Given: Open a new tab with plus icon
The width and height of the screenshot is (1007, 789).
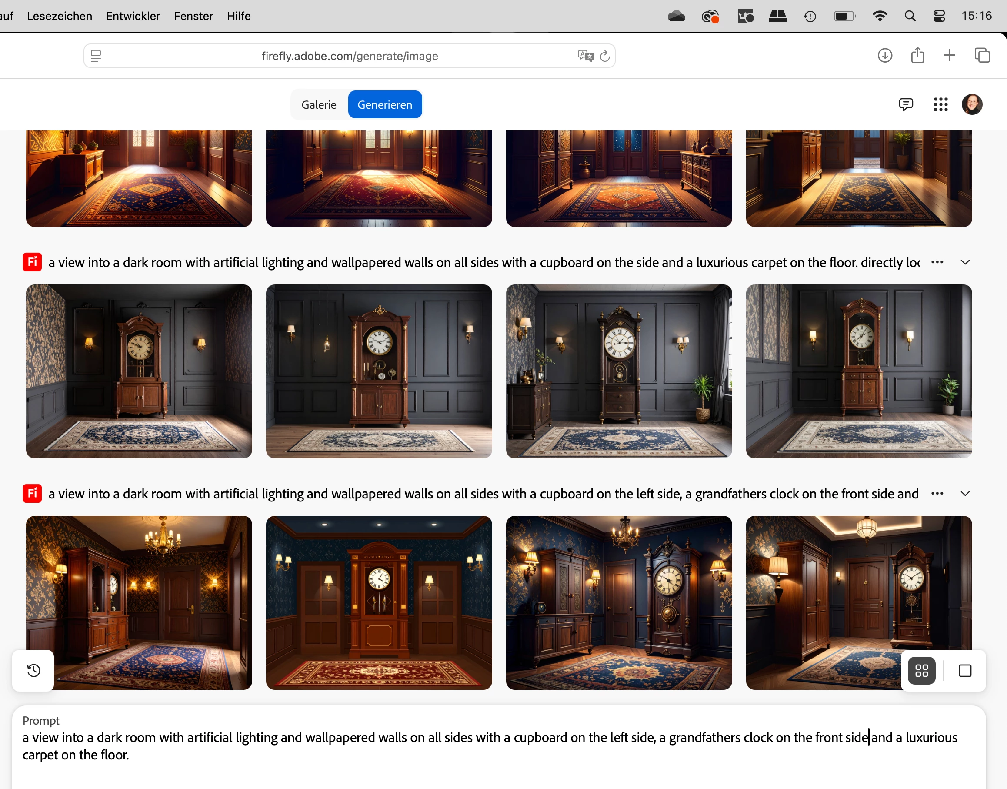Looking at the screenshot, I should pyautogui.click(x=949, y=55).
